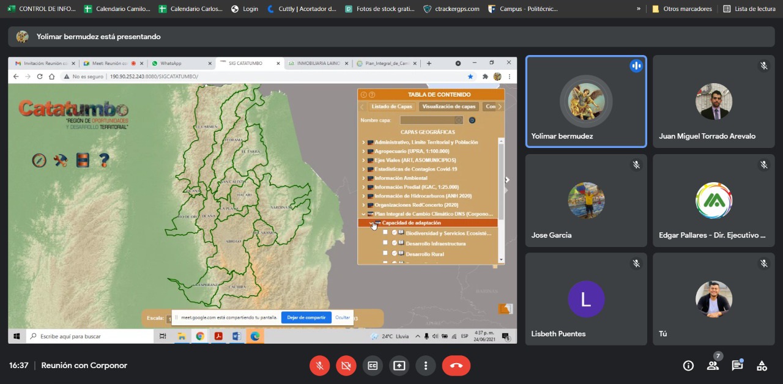Open a new tab in shared browser
The height and width of the screenshot is (384, 783).
pos(429,63)
